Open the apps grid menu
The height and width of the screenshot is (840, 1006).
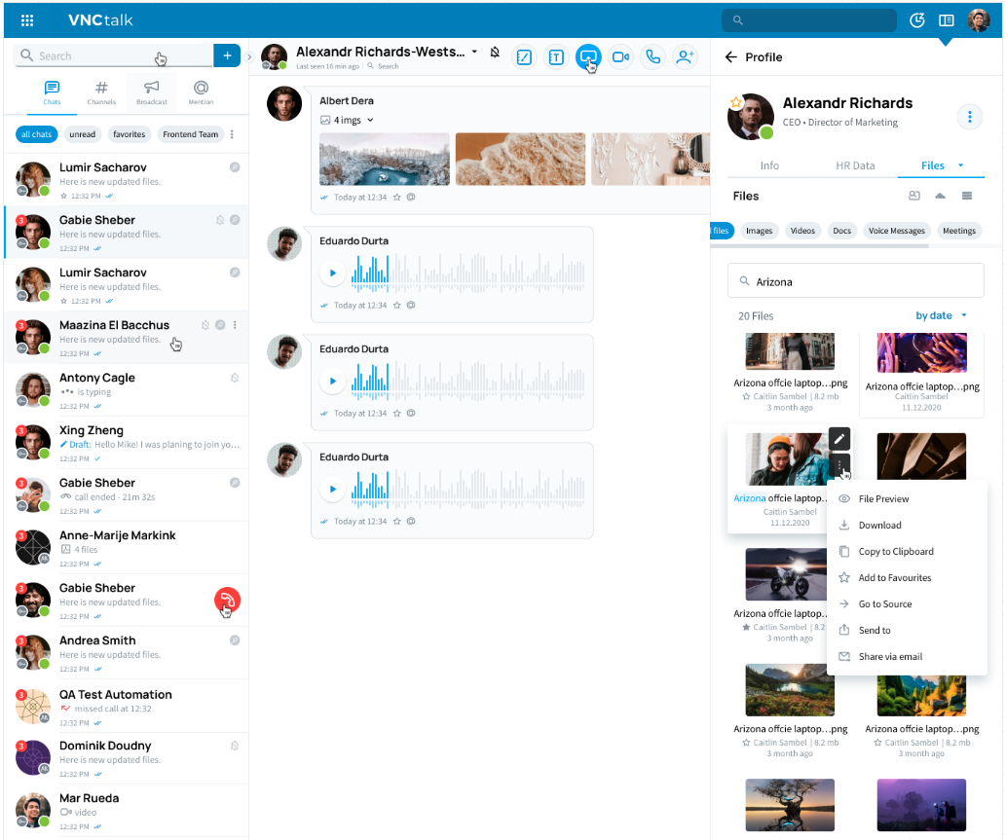coord(27,20)
